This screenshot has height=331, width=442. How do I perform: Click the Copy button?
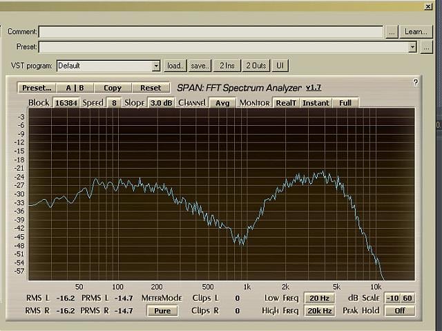point(113,88)
